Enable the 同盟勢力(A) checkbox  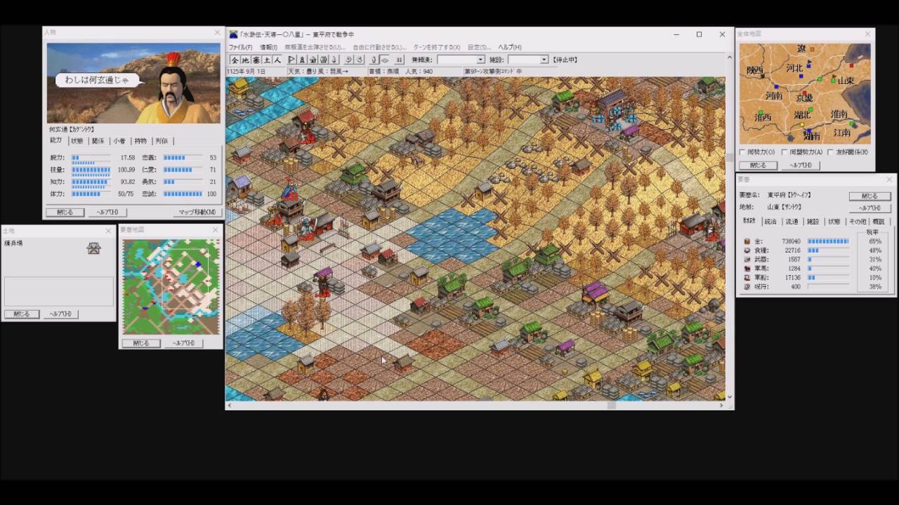pyautogui.click(x=784, y=152)
